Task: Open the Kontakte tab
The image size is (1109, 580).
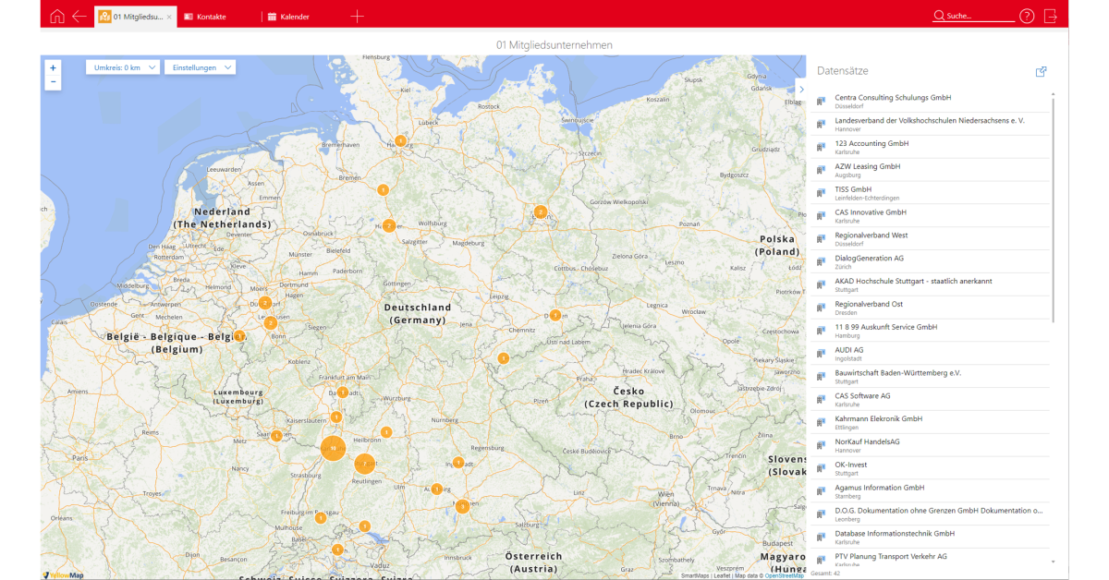Action: pos(205,17)
